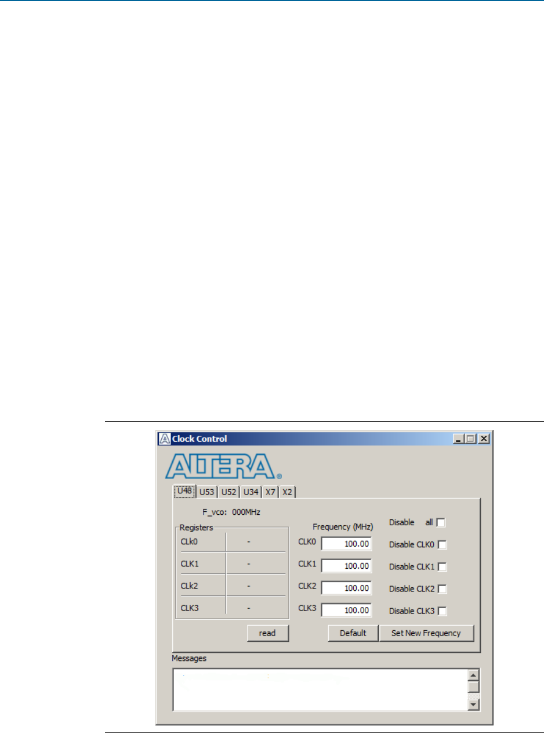This screenshot has width=544, height=733.
Task: Click the Messages scrollbar down arrow
Action: (x=473, y=704)
